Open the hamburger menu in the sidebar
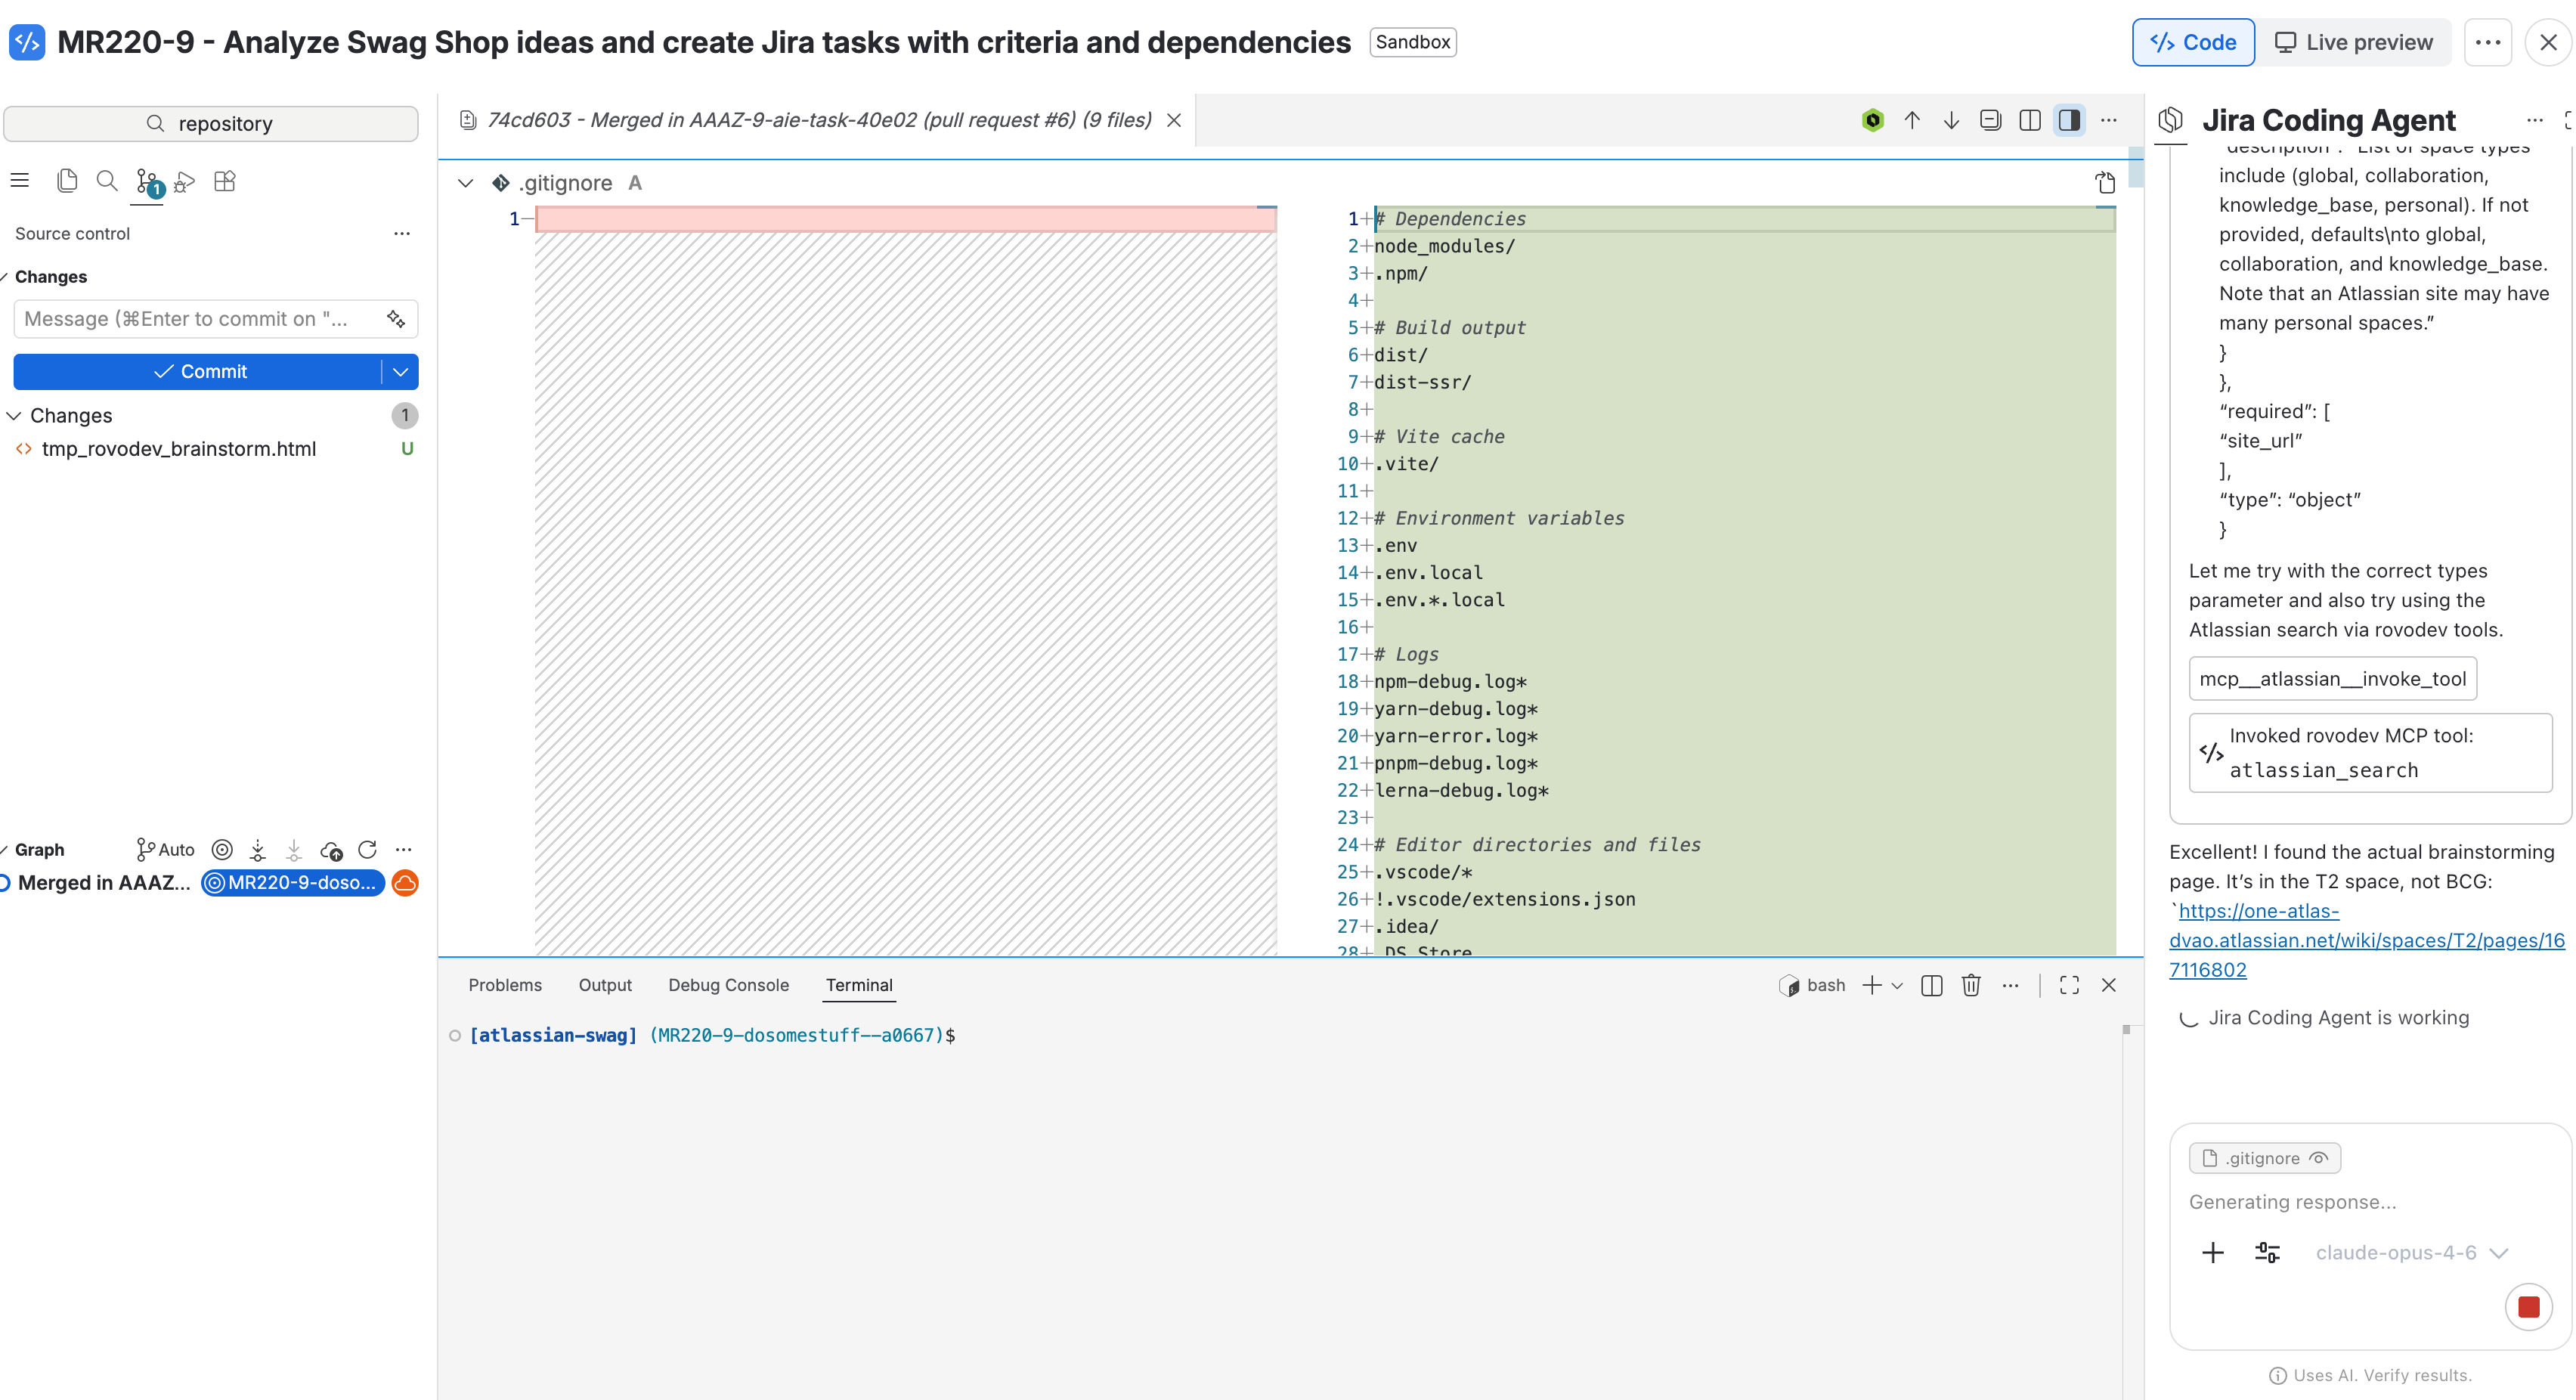Screen dimensions: 2576x1400 pyautogui.click(x=19, y=181)
